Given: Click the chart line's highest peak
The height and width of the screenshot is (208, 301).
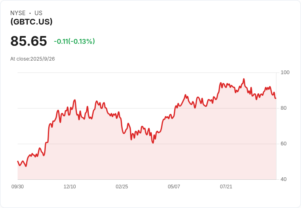Looking at the screenshot, I should point(244,79).
